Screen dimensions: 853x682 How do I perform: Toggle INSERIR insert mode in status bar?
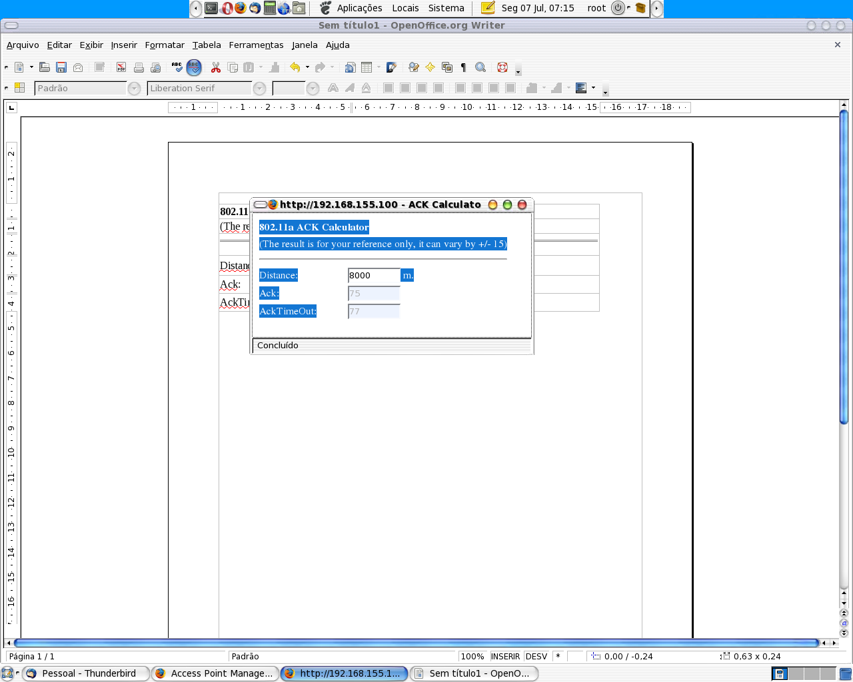pyautogui.click(x=505, y=657)
